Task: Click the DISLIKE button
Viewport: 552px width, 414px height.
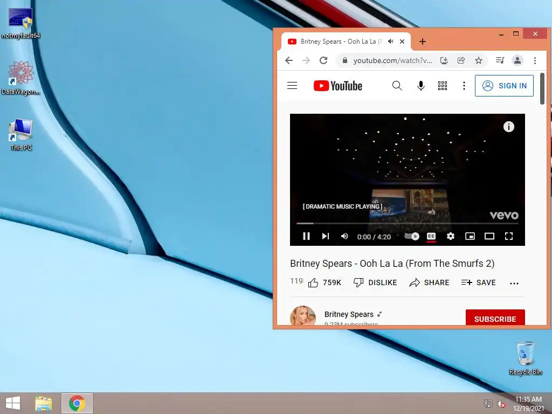Action: [x=375, y=282]
